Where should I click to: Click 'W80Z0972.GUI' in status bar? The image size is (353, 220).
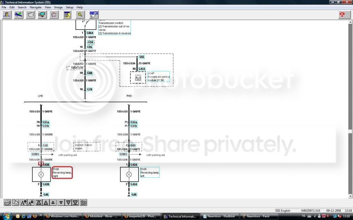311,211
